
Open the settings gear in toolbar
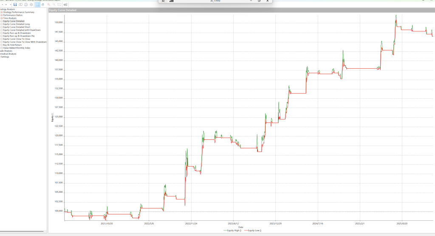[x=31, y=4]
